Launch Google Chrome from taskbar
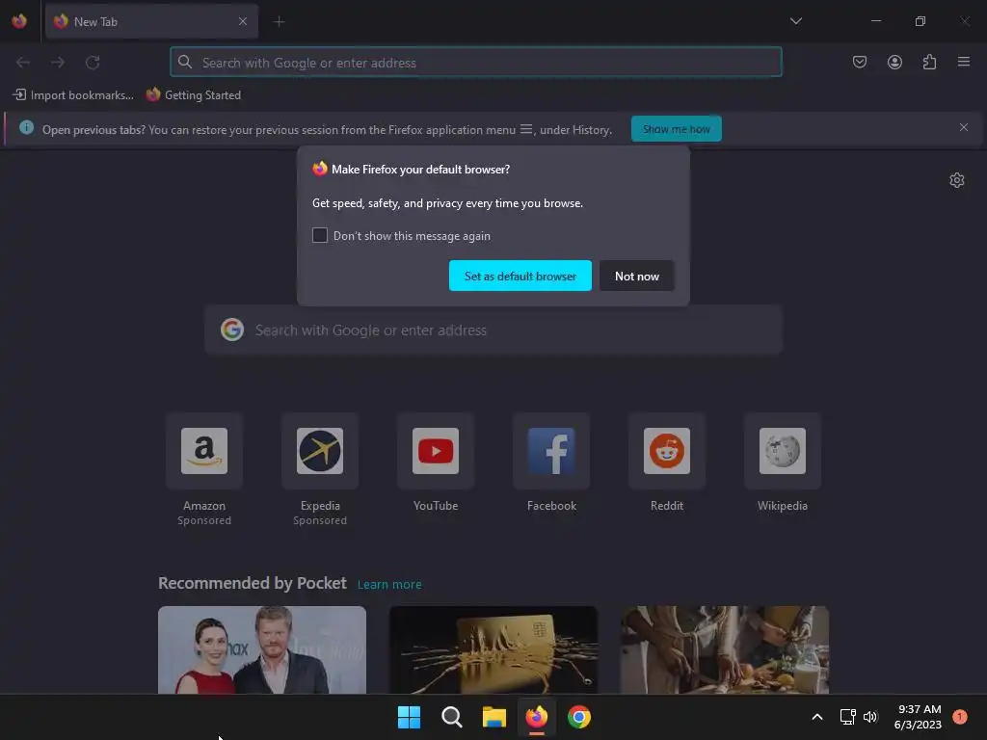This screenshot has width=987, height=740. click(x=579, y=717)
